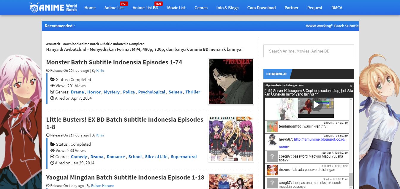Click the clock icon next to Release On
This screenshot has width=400, height=189.
point(48,70)
